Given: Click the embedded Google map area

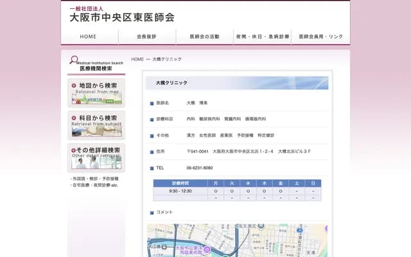Looking at the screenshot, I should (x=270, y=241).
